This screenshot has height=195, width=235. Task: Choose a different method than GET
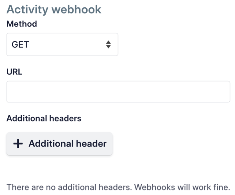tap(62, 44)
